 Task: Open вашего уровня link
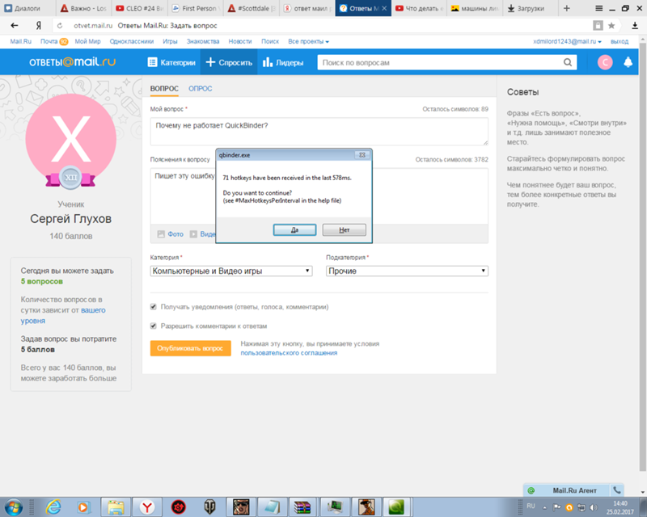click(x=63, y=315)
